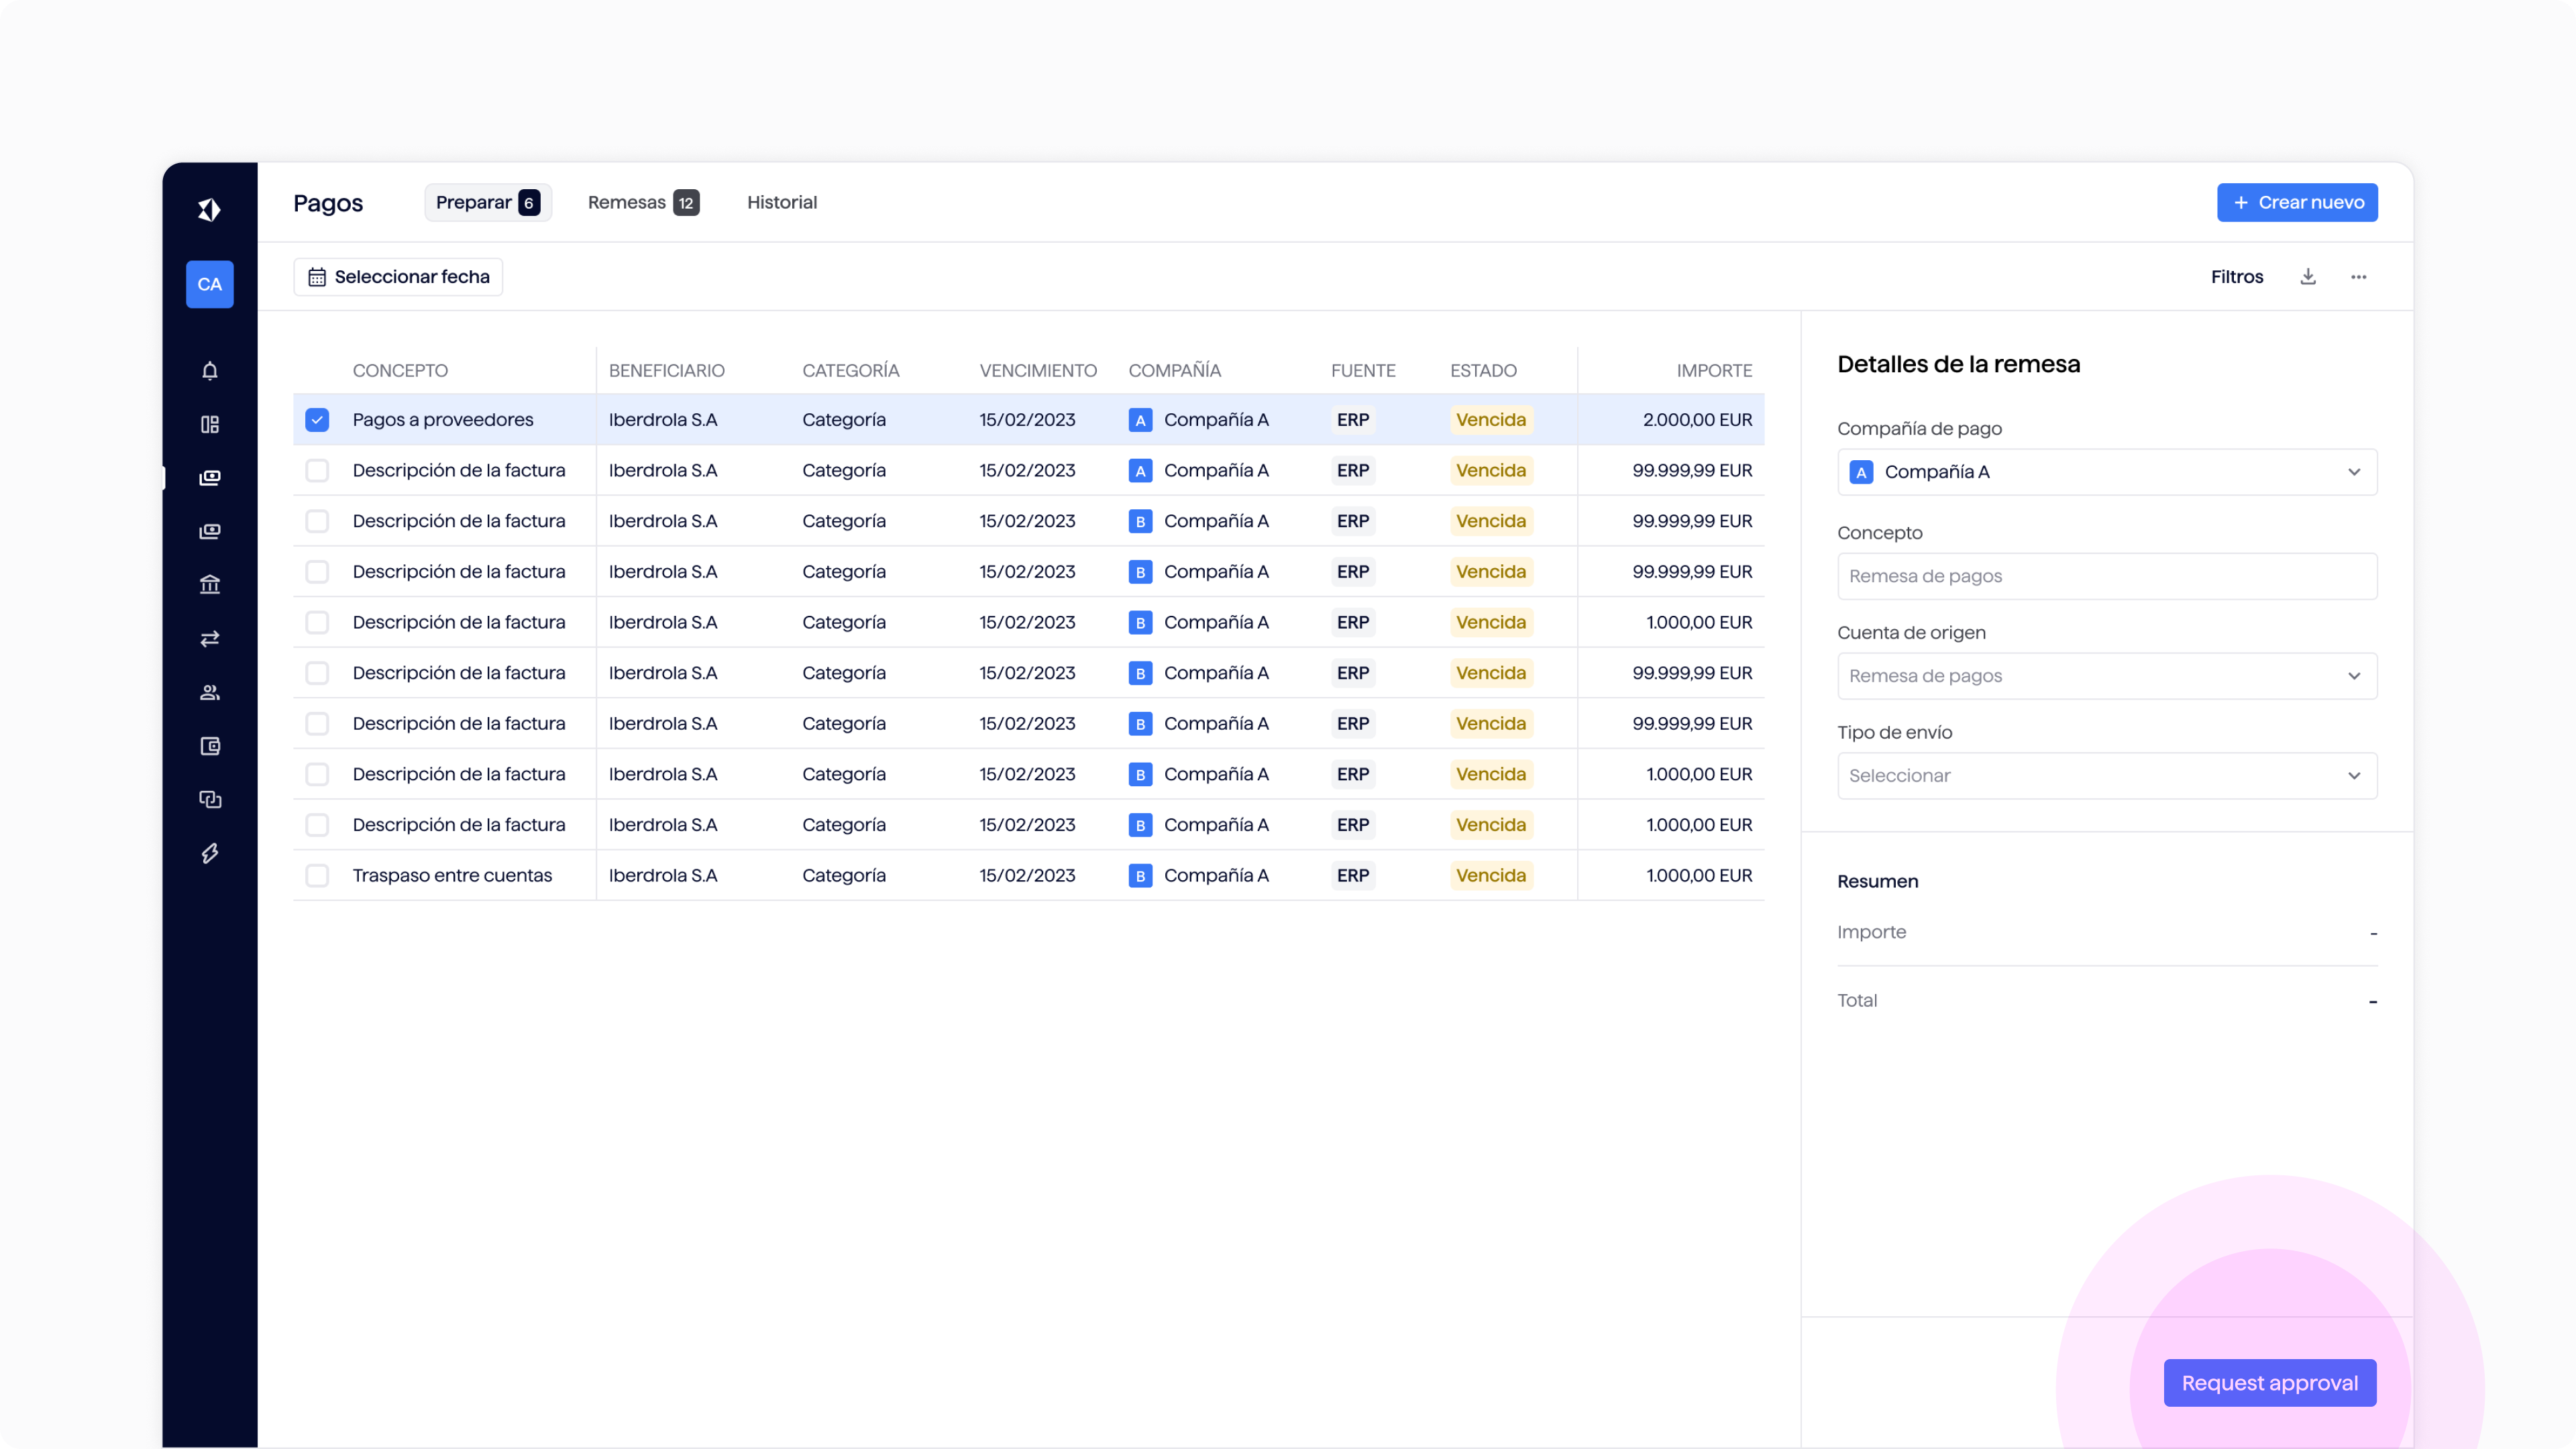Viewport: 2576px width, 1449px height.
Task: Click the Pagos a proveedores concept cell
Action: [x=443, y=420]
